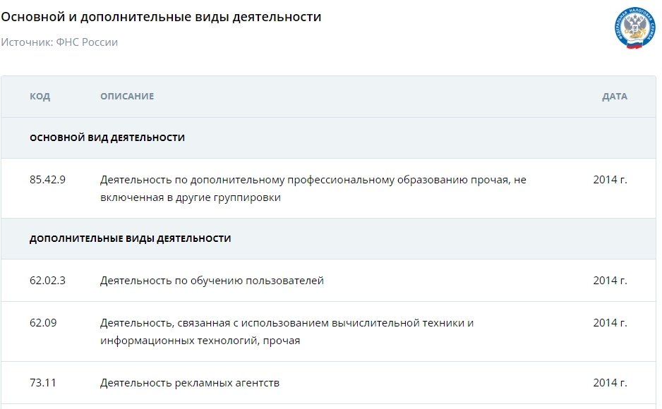Click the page title about activity types
Image resolution: width=662 pixels, height=409 pixels.
pos(161,16)
